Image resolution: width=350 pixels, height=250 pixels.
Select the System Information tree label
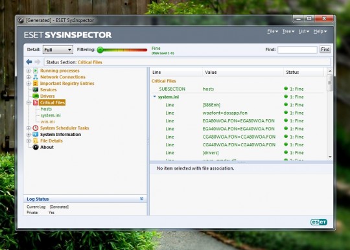60,135
